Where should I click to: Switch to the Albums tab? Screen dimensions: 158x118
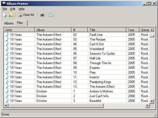(x=9, y=23)
